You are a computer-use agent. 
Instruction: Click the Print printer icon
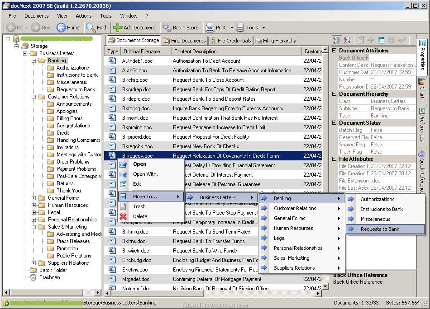click(x=210, y=28)
